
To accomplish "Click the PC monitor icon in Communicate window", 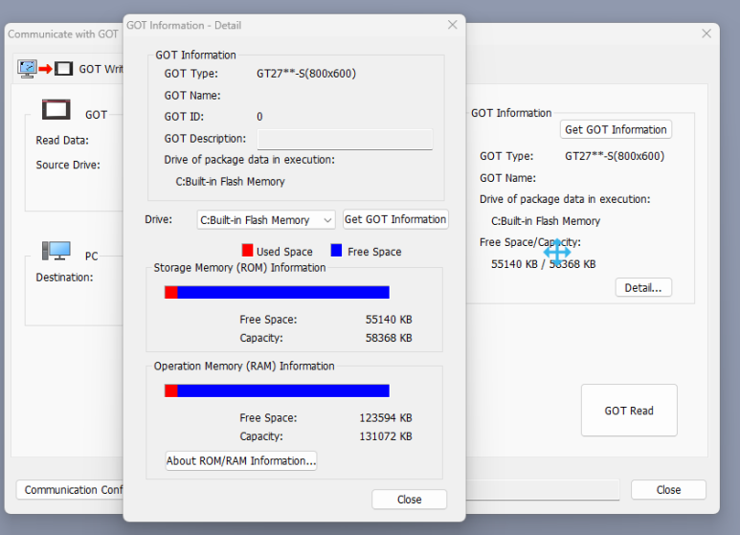I will (x=56, y=251).
